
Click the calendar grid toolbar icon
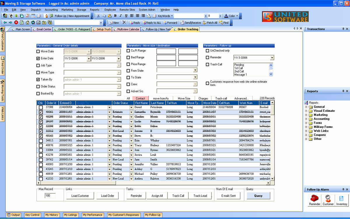[33, 16]
